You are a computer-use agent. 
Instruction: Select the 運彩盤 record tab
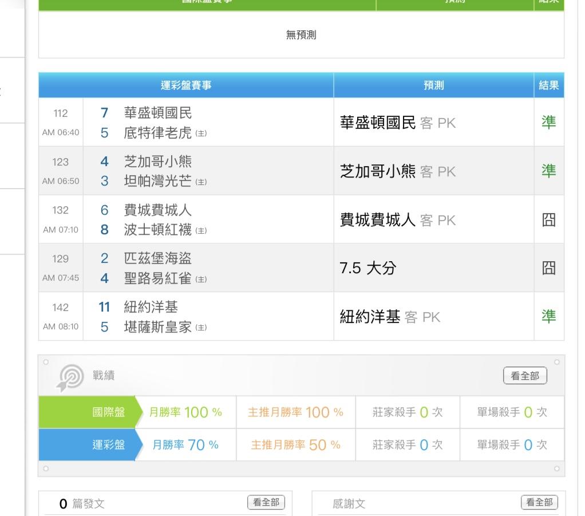90,444
